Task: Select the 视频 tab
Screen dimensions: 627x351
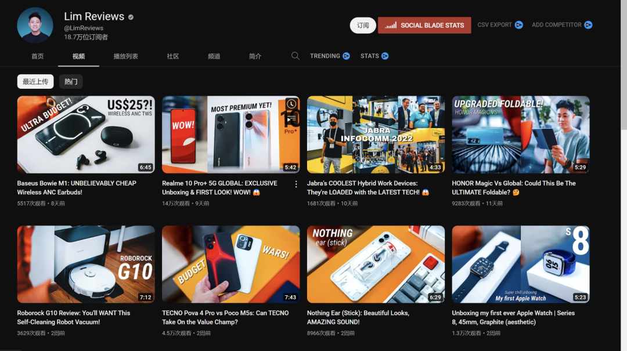Action: click(x=78, y=56)
